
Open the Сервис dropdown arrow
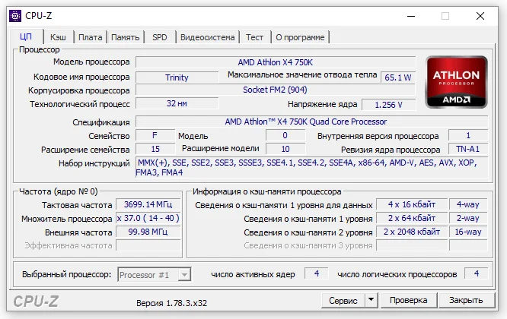[371, 300]
